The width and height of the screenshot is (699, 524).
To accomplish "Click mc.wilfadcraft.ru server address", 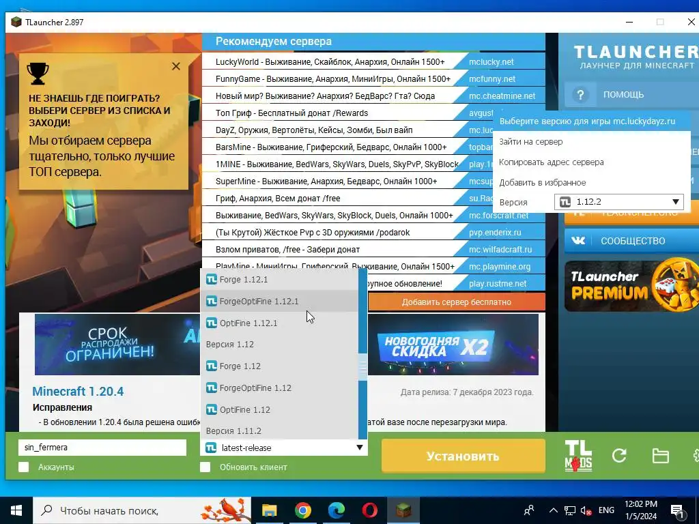I will pos(500,250).
